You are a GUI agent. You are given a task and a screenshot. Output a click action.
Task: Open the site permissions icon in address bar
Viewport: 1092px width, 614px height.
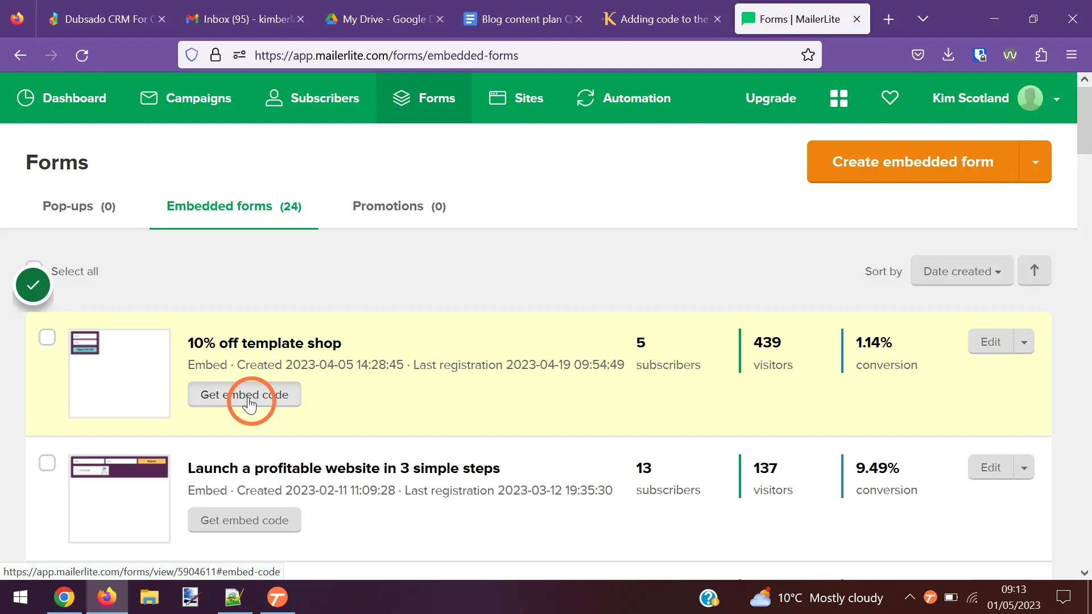239,55
